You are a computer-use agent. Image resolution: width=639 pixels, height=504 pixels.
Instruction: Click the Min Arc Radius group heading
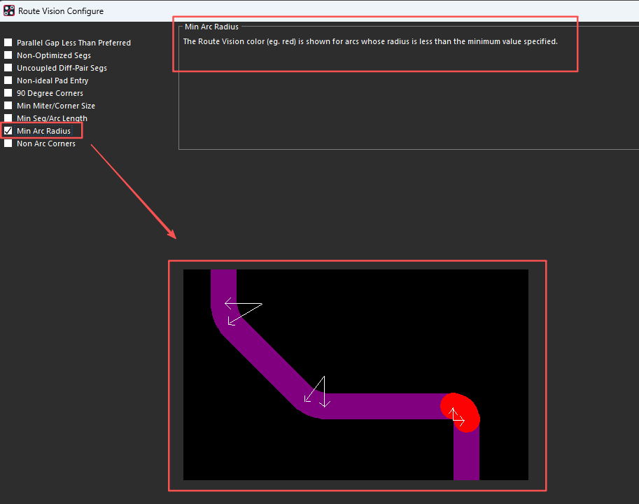tap(211, 27)
